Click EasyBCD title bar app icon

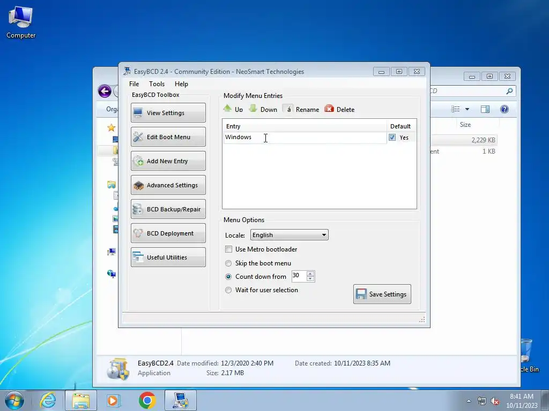pos(127,71)
